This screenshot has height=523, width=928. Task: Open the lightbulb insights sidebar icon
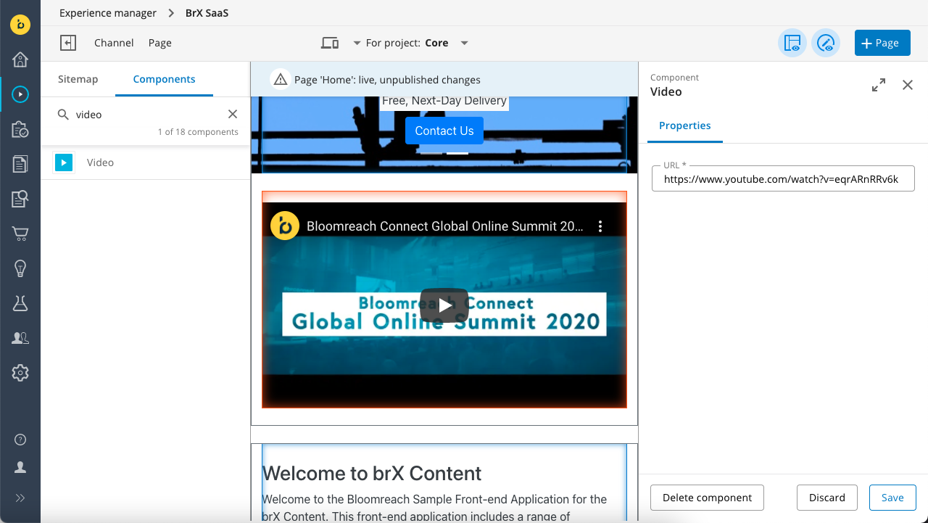click(20, 268)
